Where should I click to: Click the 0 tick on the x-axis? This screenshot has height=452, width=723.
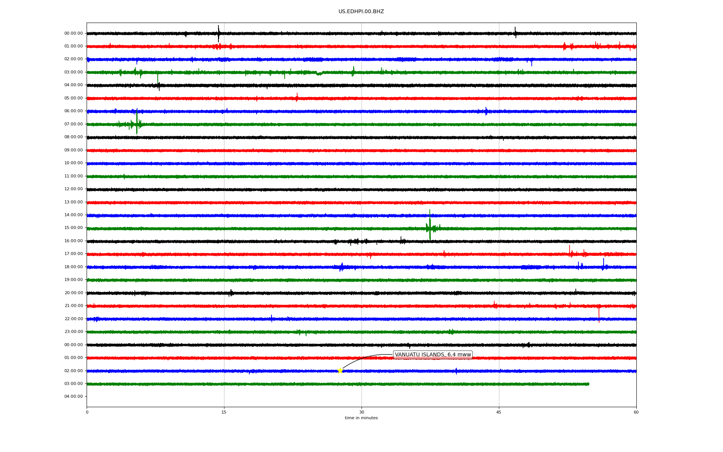87,412
